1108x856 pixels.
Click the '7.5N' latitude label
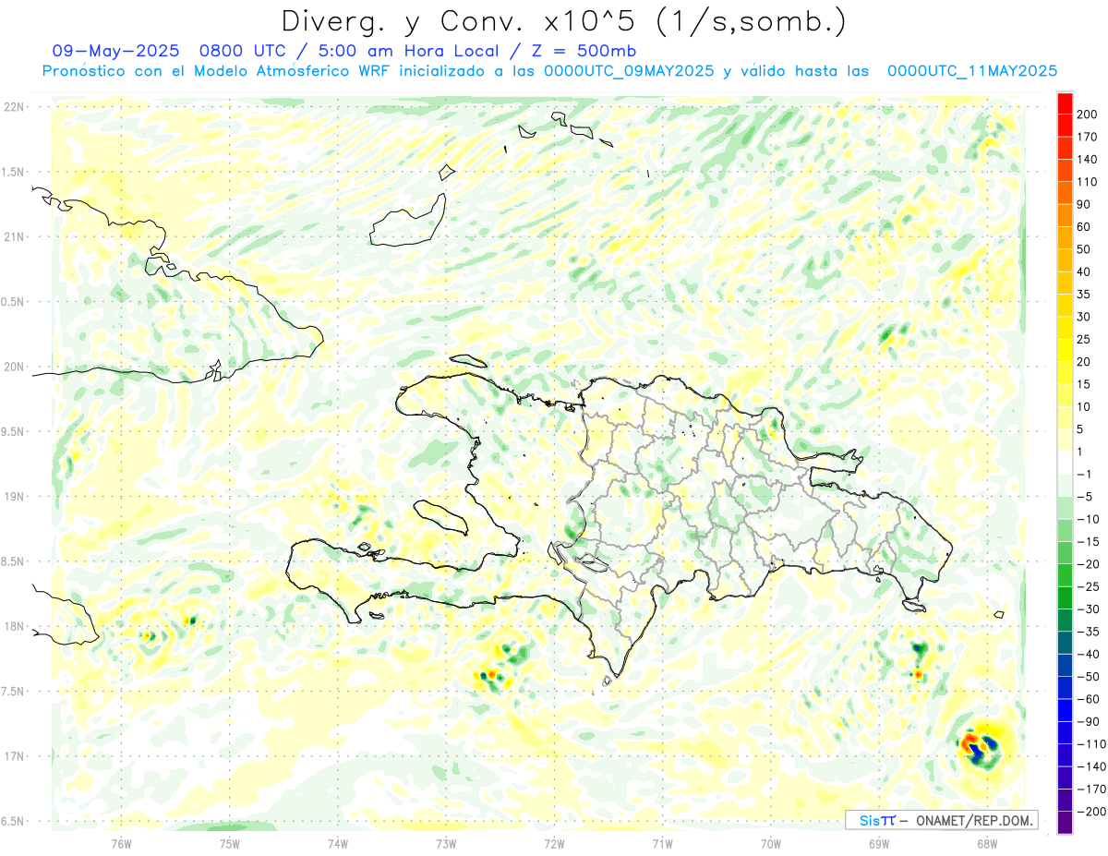pyautogui.click(x=13, y=692)
